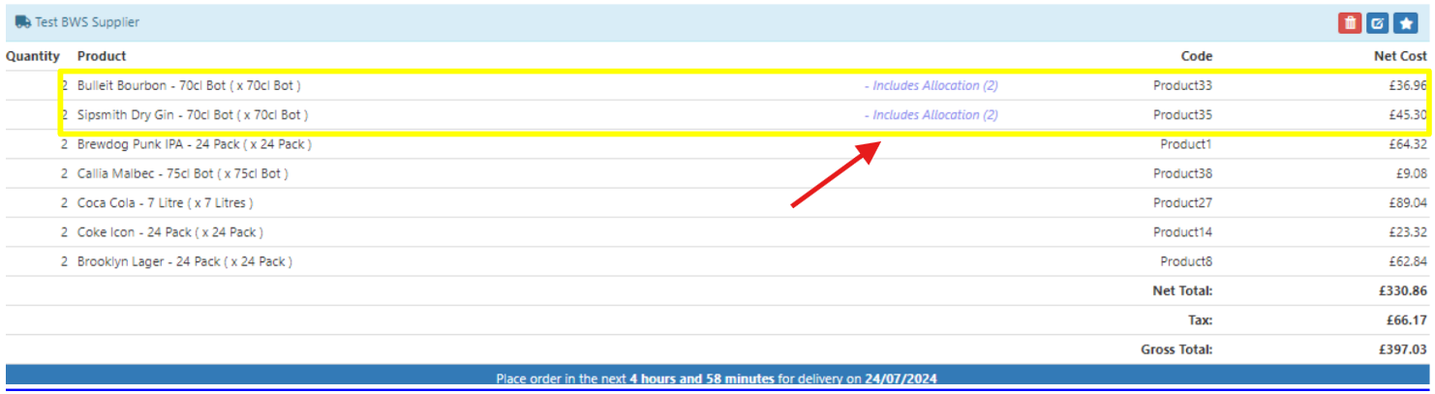Click the edit order pencil icon

[x=1378, y=22]
